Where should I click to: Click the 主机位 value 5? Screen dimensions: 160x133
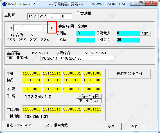click(x=85, y=40)
